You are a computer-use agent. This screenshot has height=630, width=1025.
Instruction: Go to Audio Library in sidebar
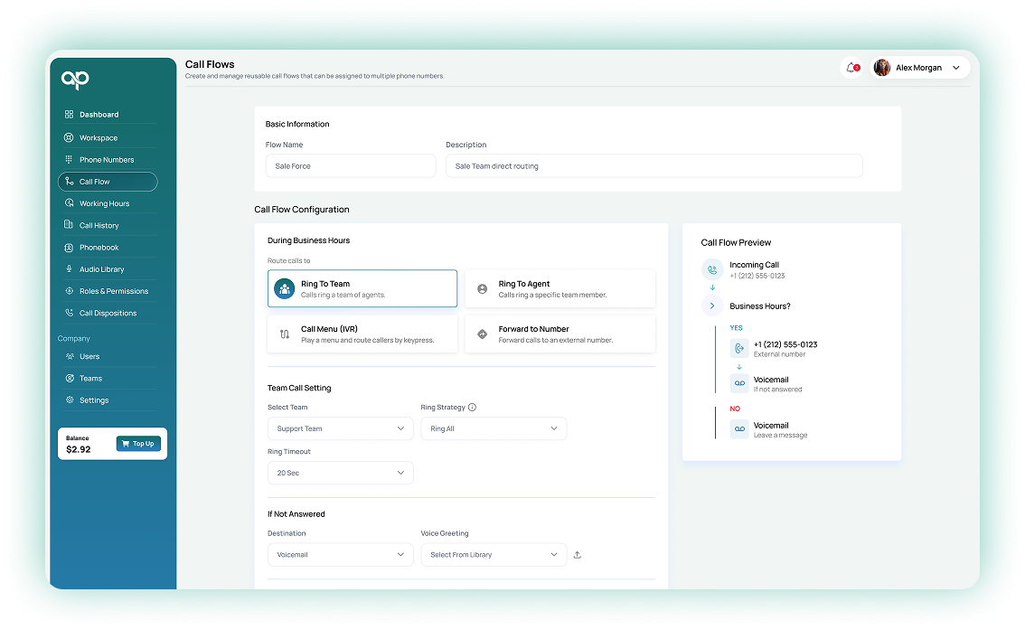pos(101,269)
